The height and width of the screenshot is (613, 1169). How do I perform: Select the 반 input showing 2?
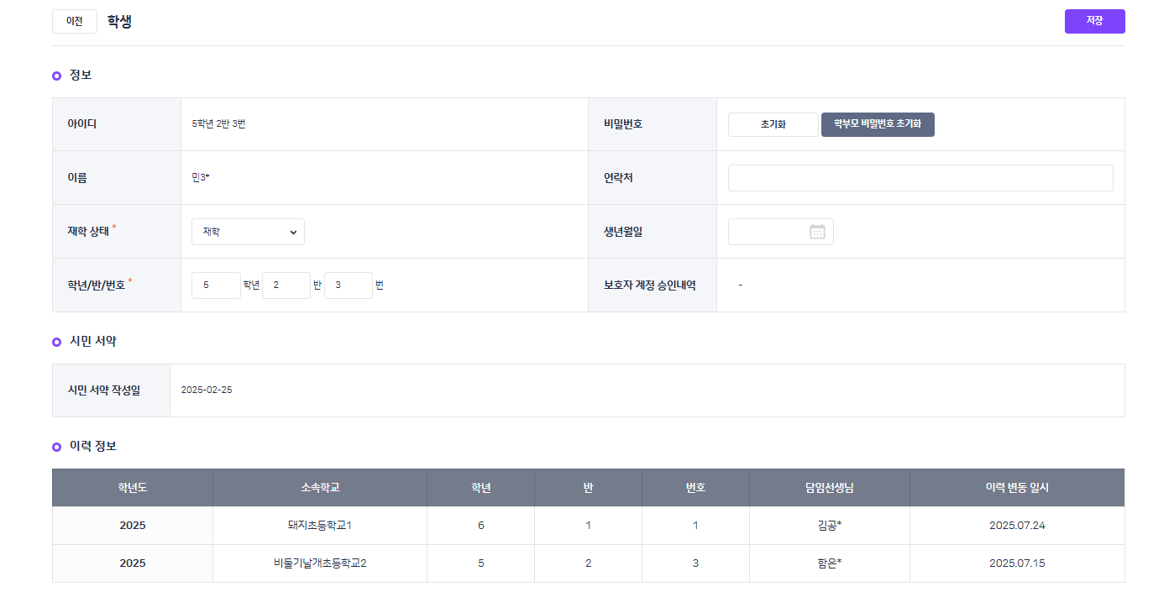(x=286, y=286)
